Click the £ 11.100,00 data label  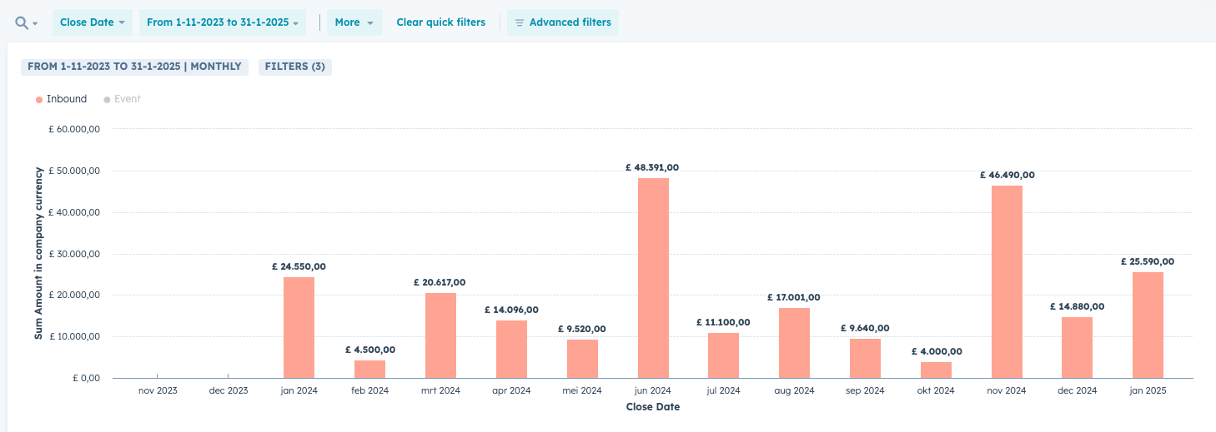(723, 322)
